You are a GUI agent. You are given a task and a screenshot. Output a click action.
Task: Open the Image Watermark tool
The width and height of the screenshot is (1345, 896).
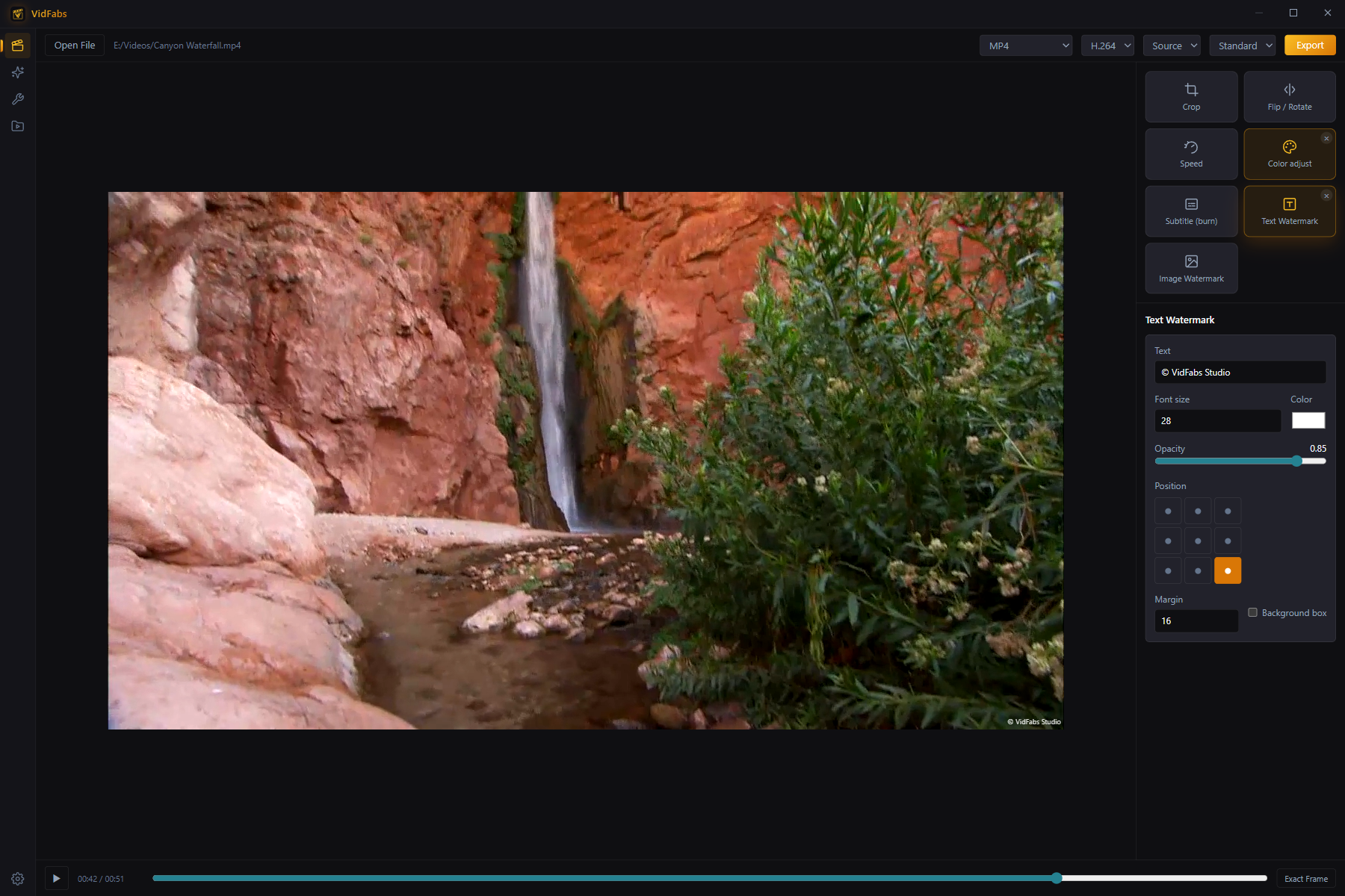click(1191, 269)
